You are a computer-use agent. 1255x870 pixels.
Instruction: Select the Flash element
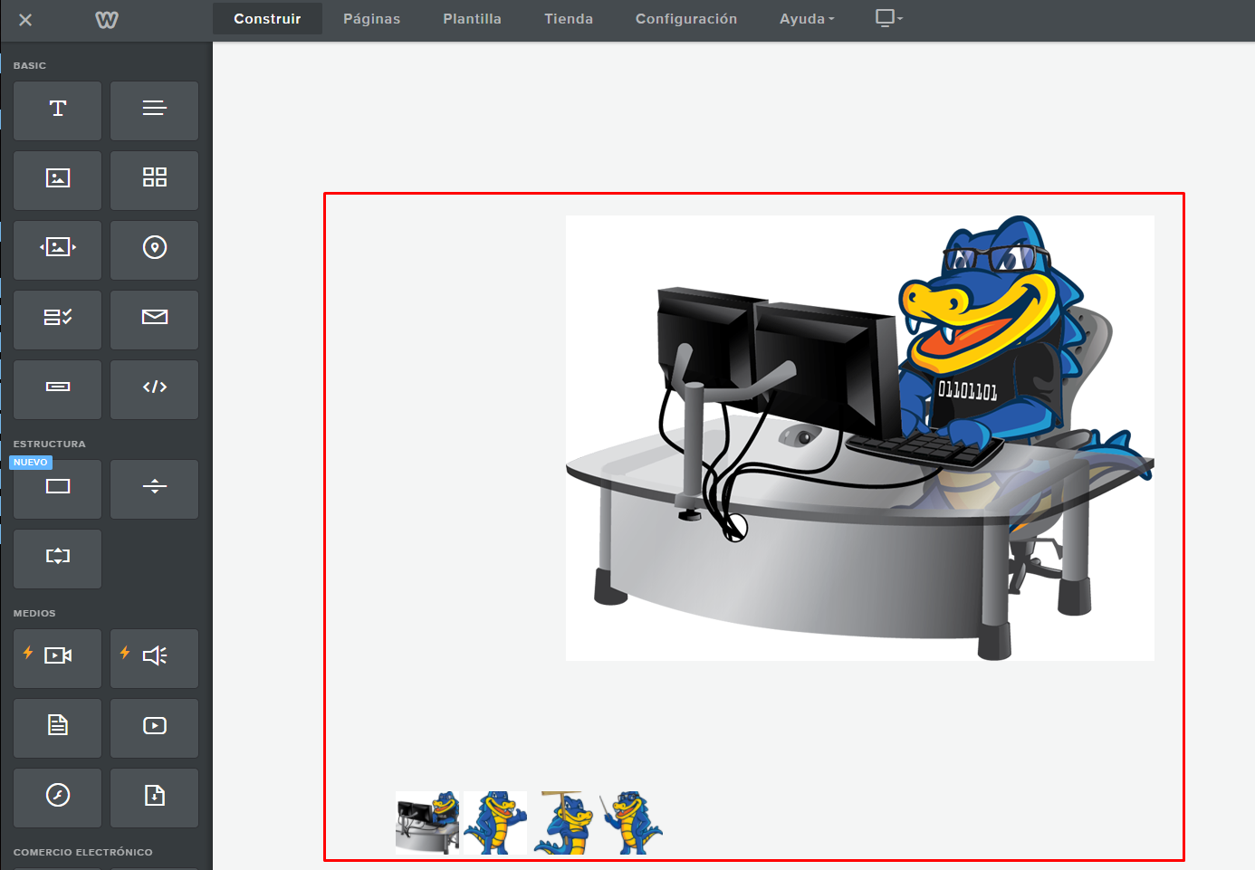(58, 798)
